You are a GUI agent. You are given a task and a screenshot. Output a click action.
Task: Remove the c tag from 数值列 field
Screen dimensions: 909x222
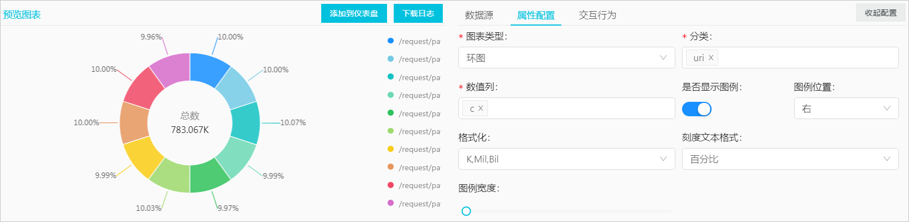click(x=481, y=108)
